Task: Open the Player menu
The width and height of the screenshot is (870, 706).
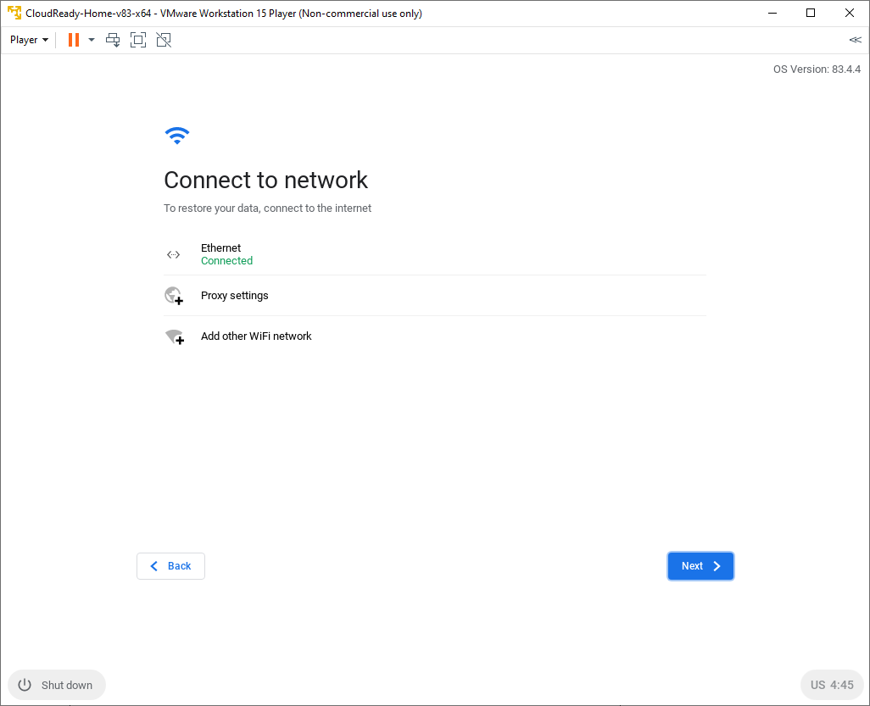Action: click(x=29, y=40)
